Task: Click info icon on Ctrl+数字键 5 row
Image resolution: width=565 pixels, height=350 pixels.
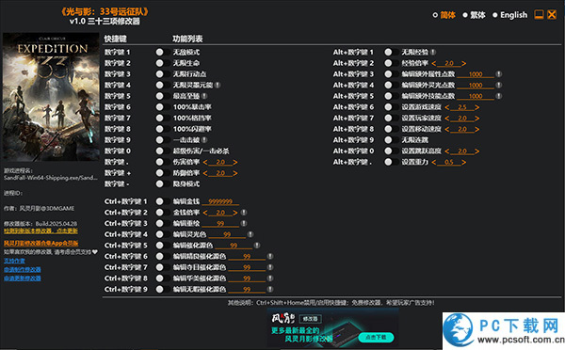Action: tap(257, 246)
